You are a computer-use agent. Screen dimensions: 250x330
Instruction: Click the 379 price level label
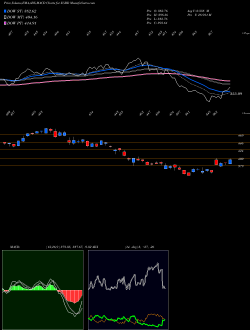point(241,166)
